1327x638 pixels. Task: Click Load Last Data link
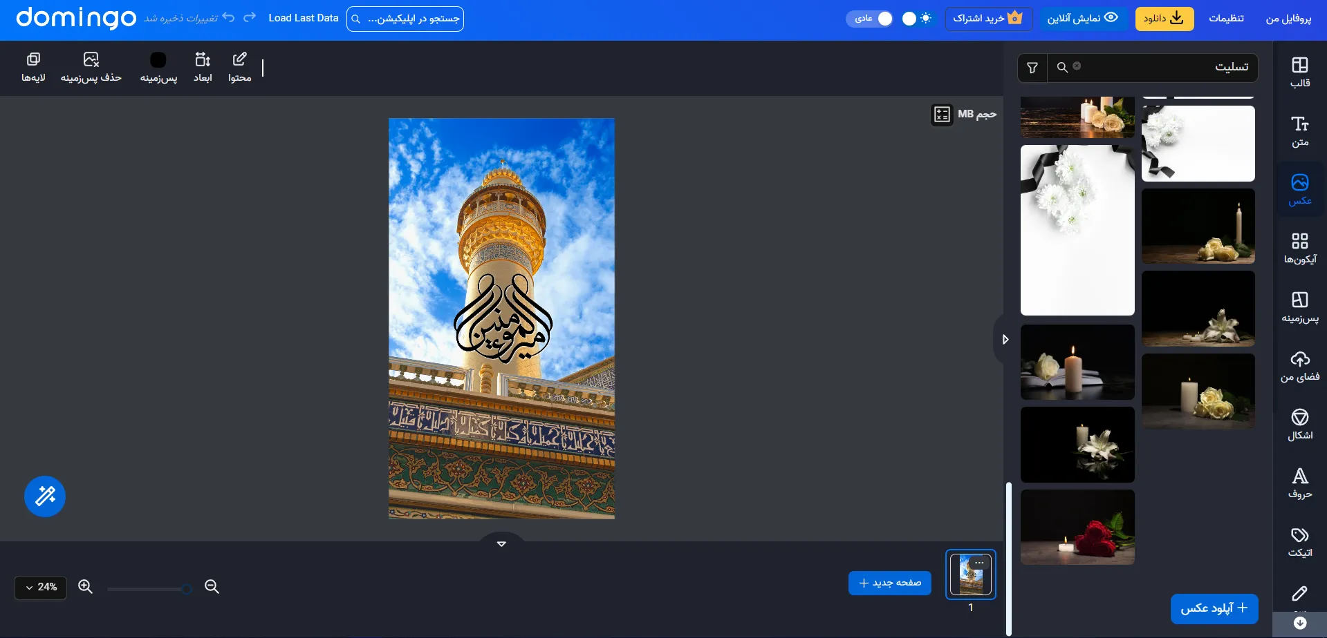(304, 18)
